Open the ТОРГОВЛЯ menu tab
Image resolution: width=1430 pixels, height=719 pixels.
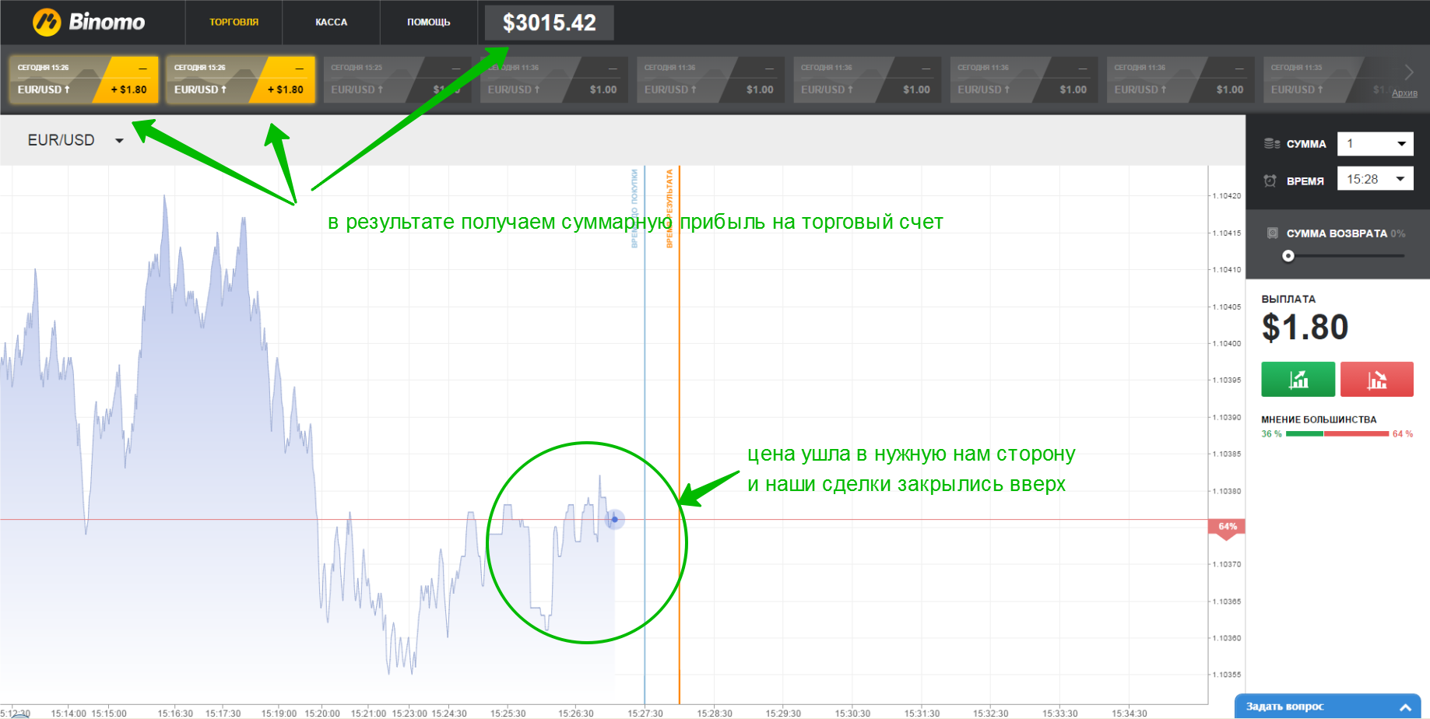click(x=234, y=22)
